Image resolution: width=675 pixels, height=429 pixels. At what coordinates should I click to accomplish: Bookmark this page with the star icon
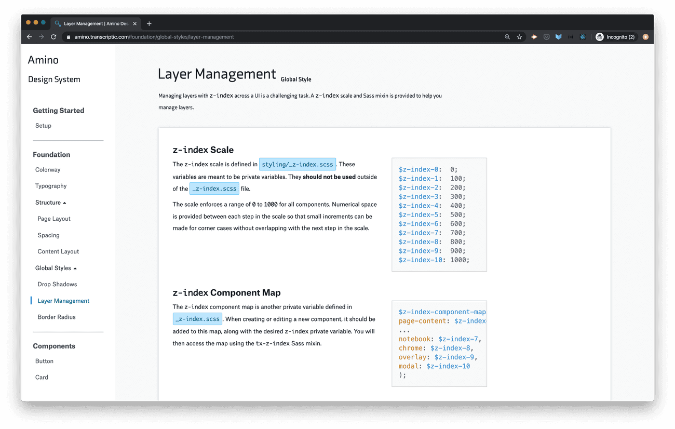(519, 36)
